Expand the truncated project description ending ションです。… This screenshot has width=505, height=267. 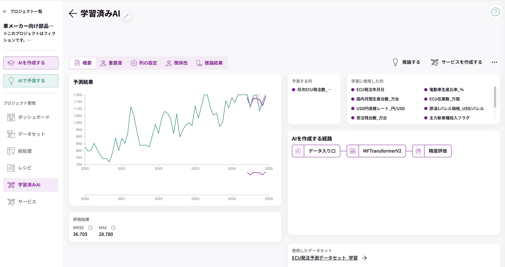point(29,37)
